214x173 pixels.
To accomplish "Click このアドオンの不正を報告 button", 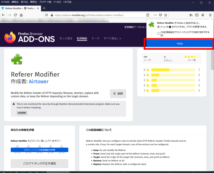I will [39, 163].
